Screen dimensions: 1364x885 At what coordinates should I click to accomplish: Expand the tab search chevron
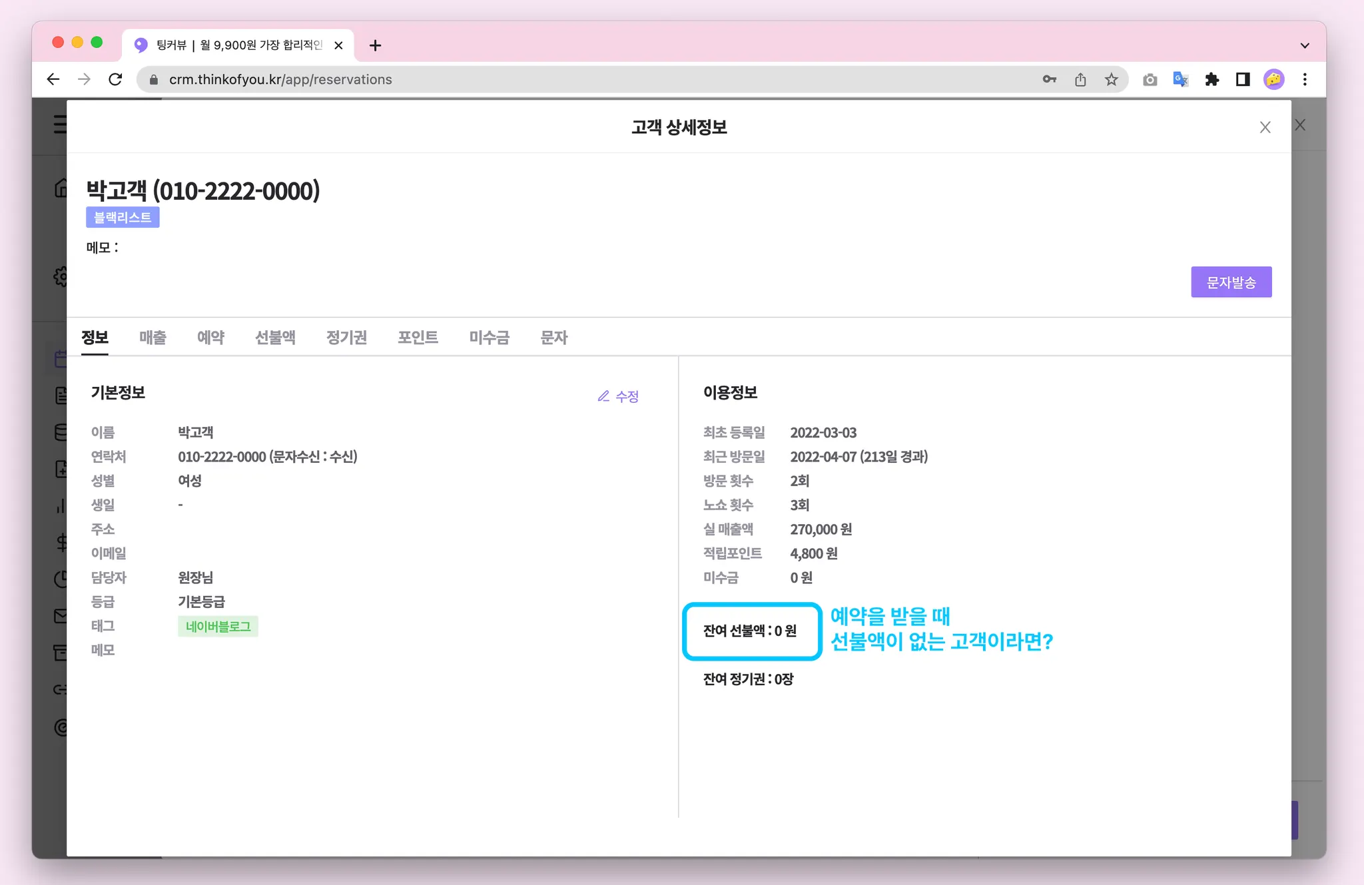1304,46
